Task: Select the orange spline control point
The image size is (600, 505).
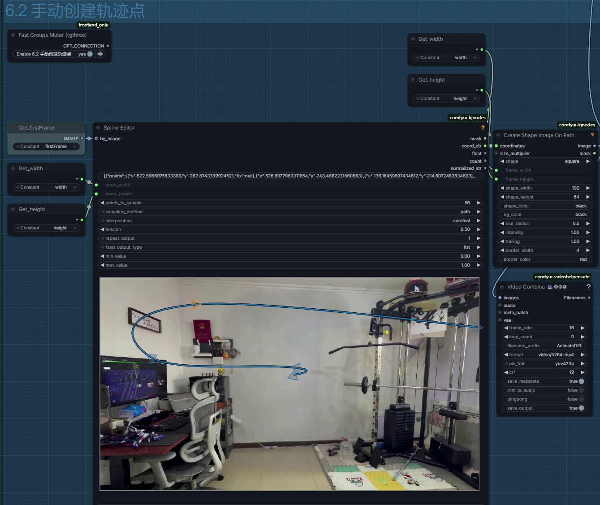Action: tap(196, 305)
